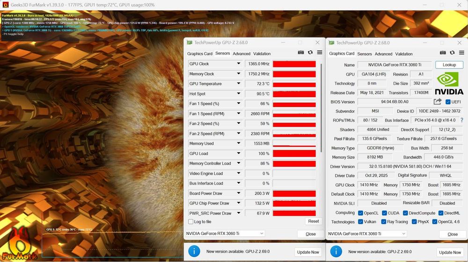468x262 pixels.
Task: Click the info icon in left update banner
Action: [194, 252]
